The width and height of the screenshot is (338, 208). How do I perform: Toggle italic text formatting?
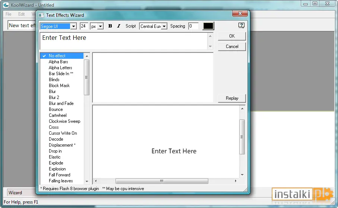[119, 26]
